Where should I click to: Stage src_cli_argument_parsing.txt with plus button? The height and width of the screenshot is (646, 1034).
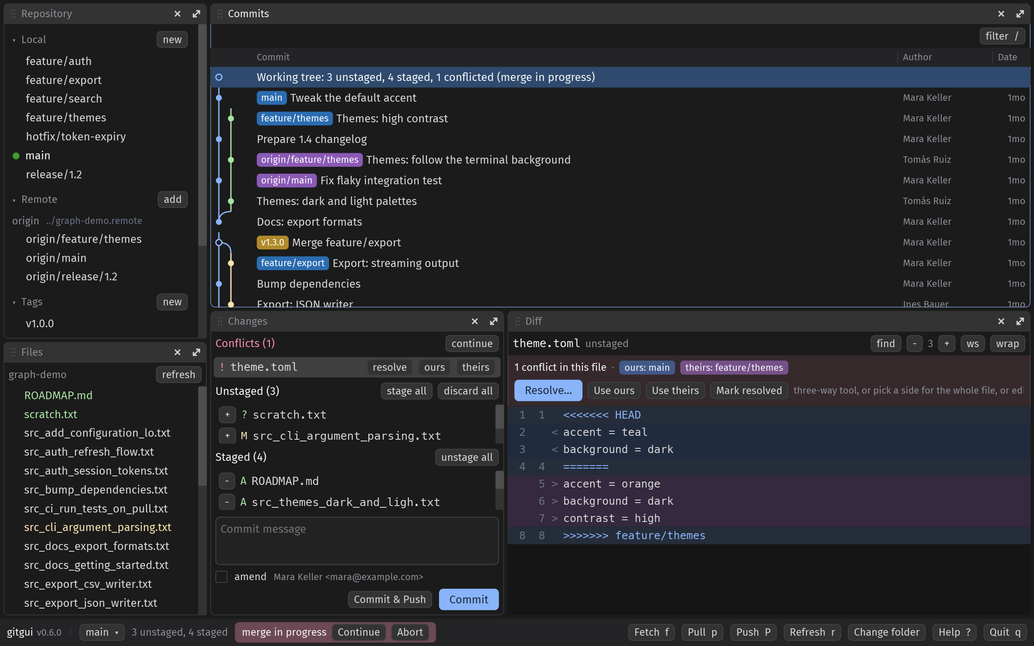click(227, 436)
